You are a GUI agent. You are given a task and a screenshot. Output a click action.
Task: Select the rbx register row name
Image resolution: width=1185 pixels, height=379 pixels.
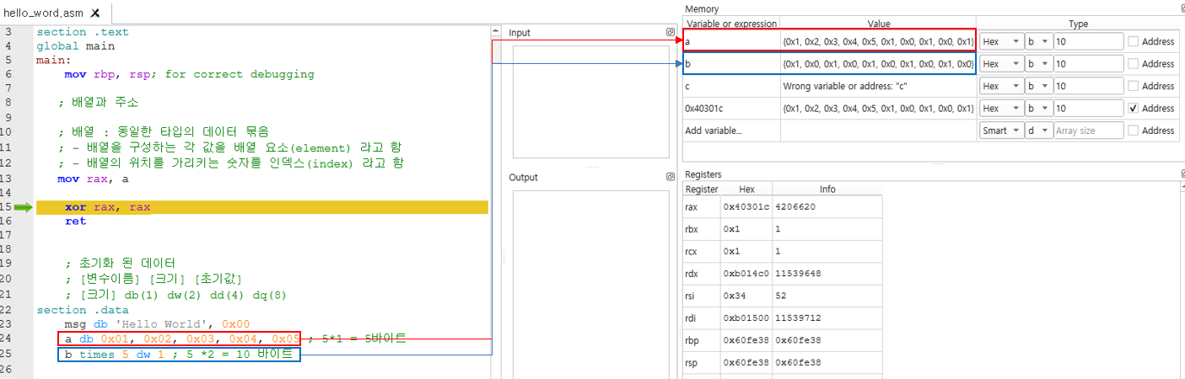point(702,229)
